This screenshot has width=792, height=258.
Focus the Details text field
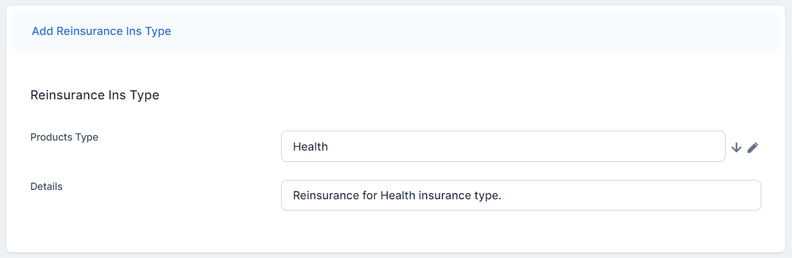tap(520, 196)
